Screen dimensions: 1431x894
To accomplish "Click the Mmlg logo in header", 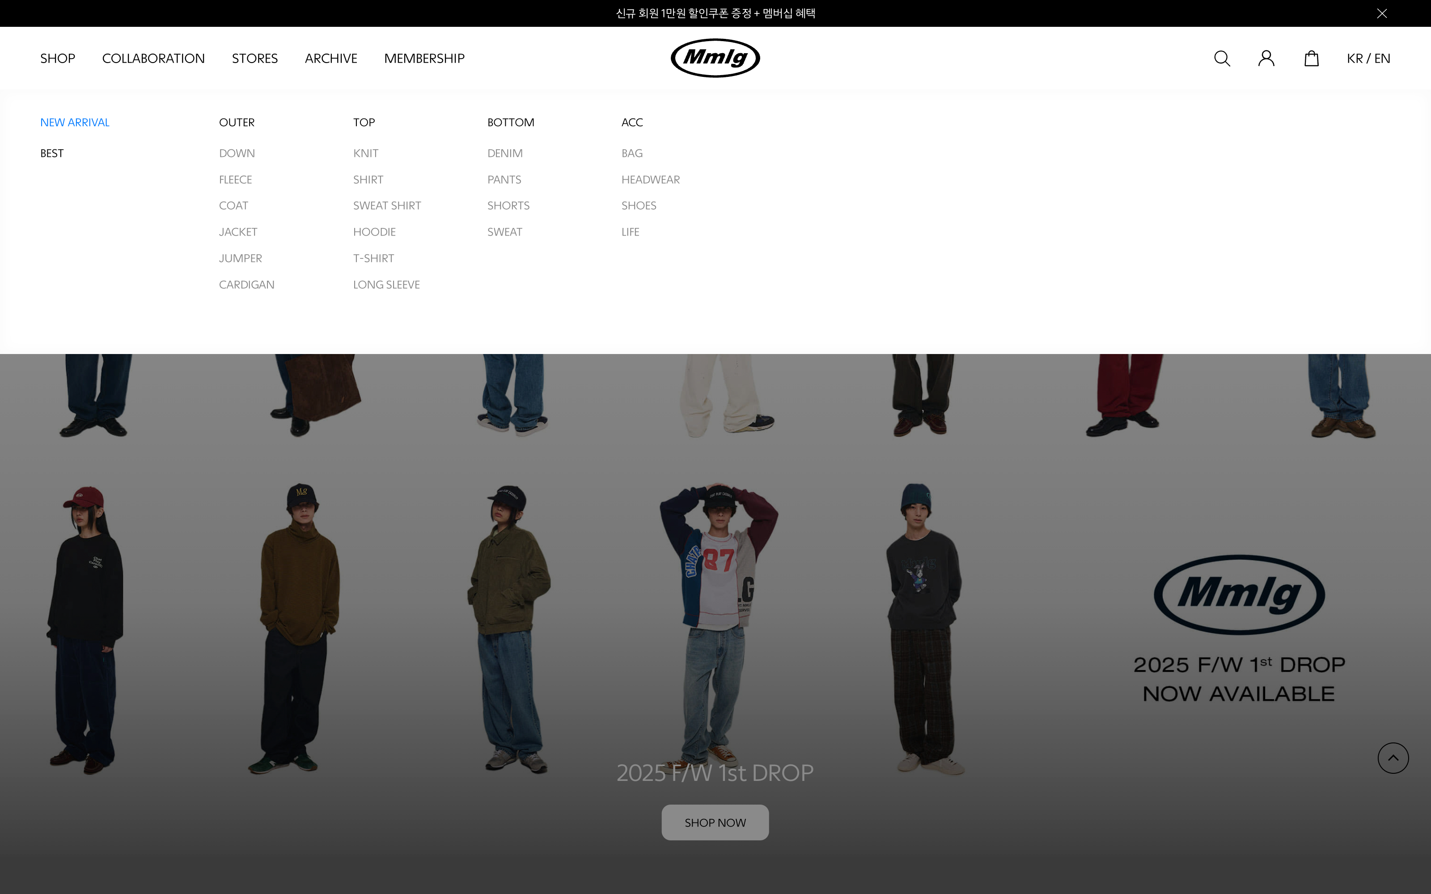I will click(x=715, y=58).
